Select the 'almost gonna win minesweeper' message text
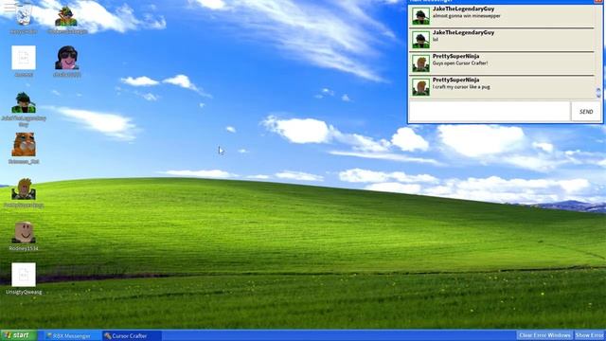 pos(467,16)
